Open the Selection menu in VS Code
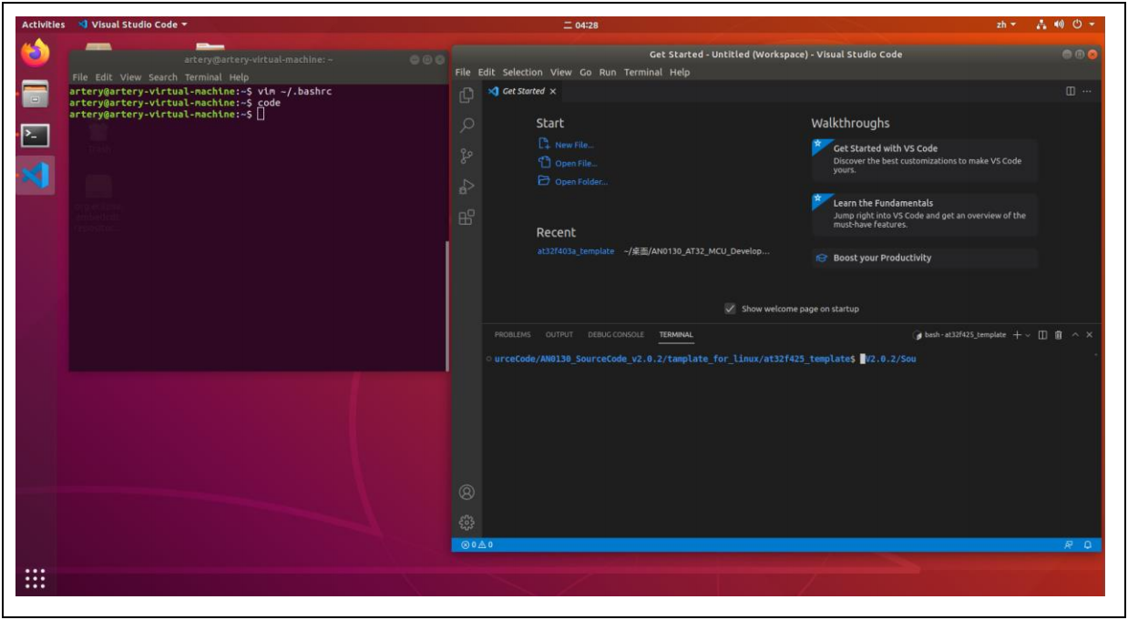1128x620 pixels. coord(522,72)
